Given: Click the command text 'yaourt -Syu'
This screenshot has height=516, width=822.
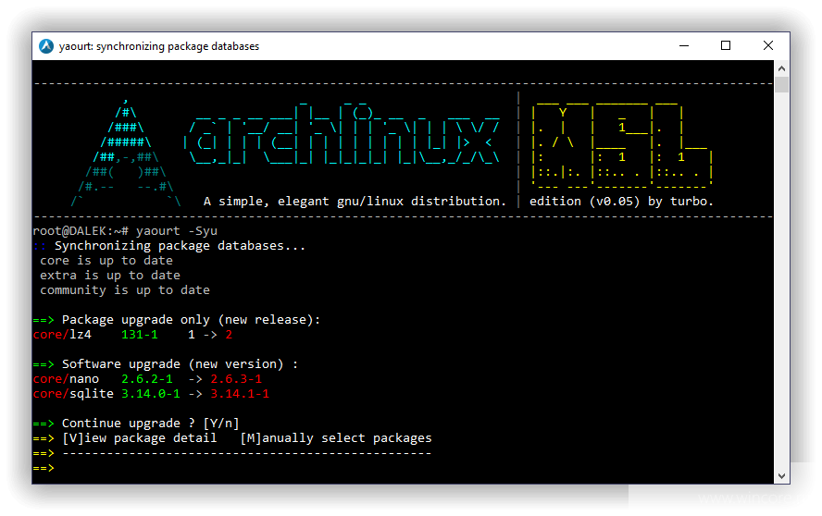Looking at the screenshot, I should [177, 231].
